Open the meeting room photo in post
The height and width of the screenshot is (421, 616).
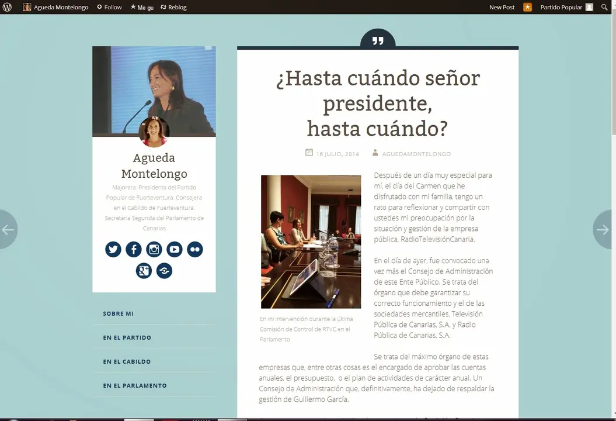tap(311, 241)
